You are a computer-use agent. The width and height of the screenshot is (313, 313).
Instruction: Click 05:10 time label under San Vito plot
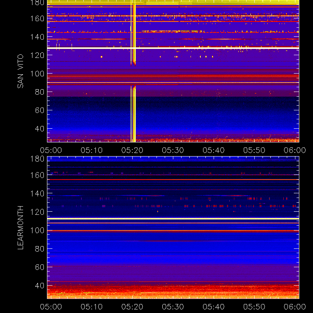(x=92, y=150)
